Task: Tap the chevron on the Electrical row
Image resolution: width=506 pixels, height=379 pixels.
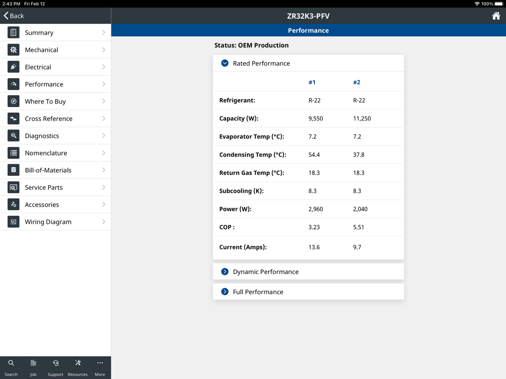Action: [104, 67]
